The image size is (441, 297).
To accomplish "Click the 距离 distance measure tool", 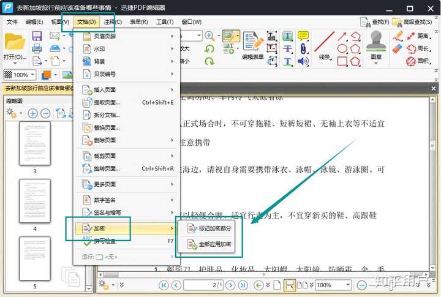I will [419, 36].
